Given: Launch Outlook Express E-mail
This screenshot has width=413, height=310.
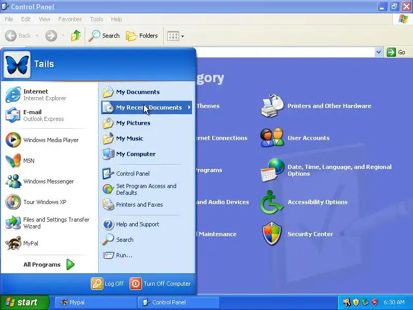Looking at the screenshot, I should 49,115.
